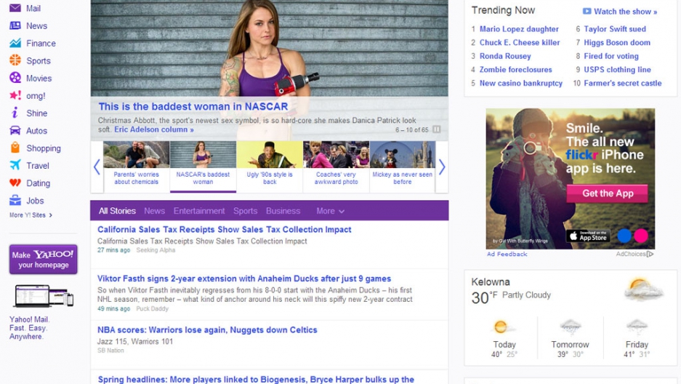
Task: Click the Sports basketball icon
Action: pos(15,60)
